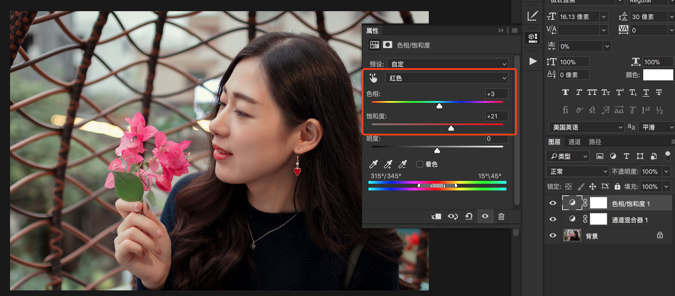Apply Faux Italic text style

(x=579, y=92)
